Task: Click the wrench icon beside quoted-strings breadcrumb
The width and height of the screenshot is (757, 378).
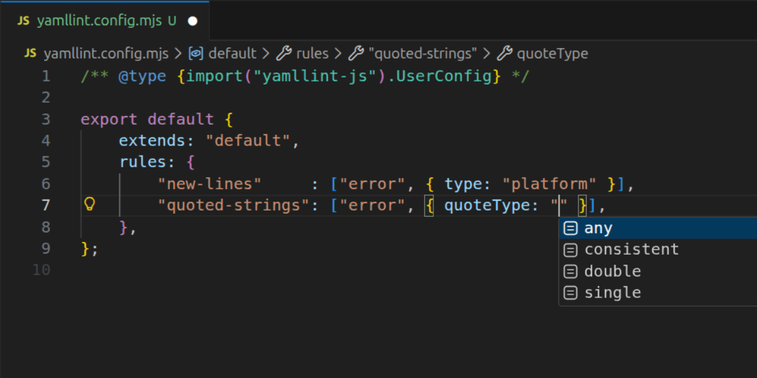Action: [355, 53]
